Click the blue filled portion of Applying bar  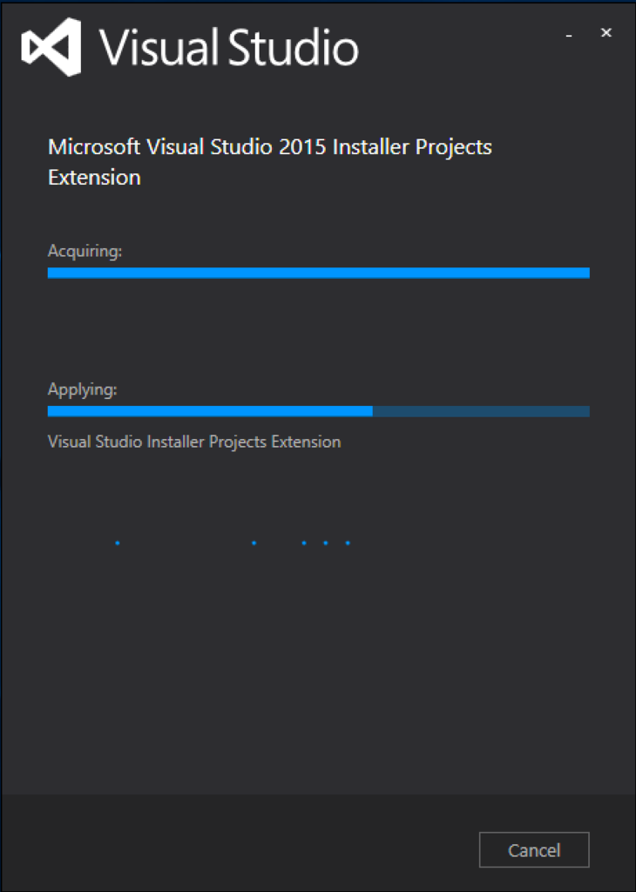click(209, 410)
